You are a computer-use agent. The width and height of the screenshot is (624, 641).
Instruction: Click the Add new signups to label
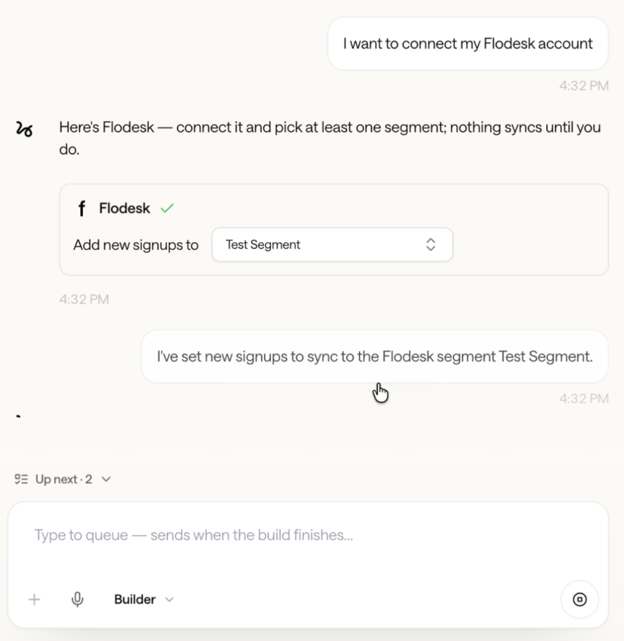[x=136, y=245]
